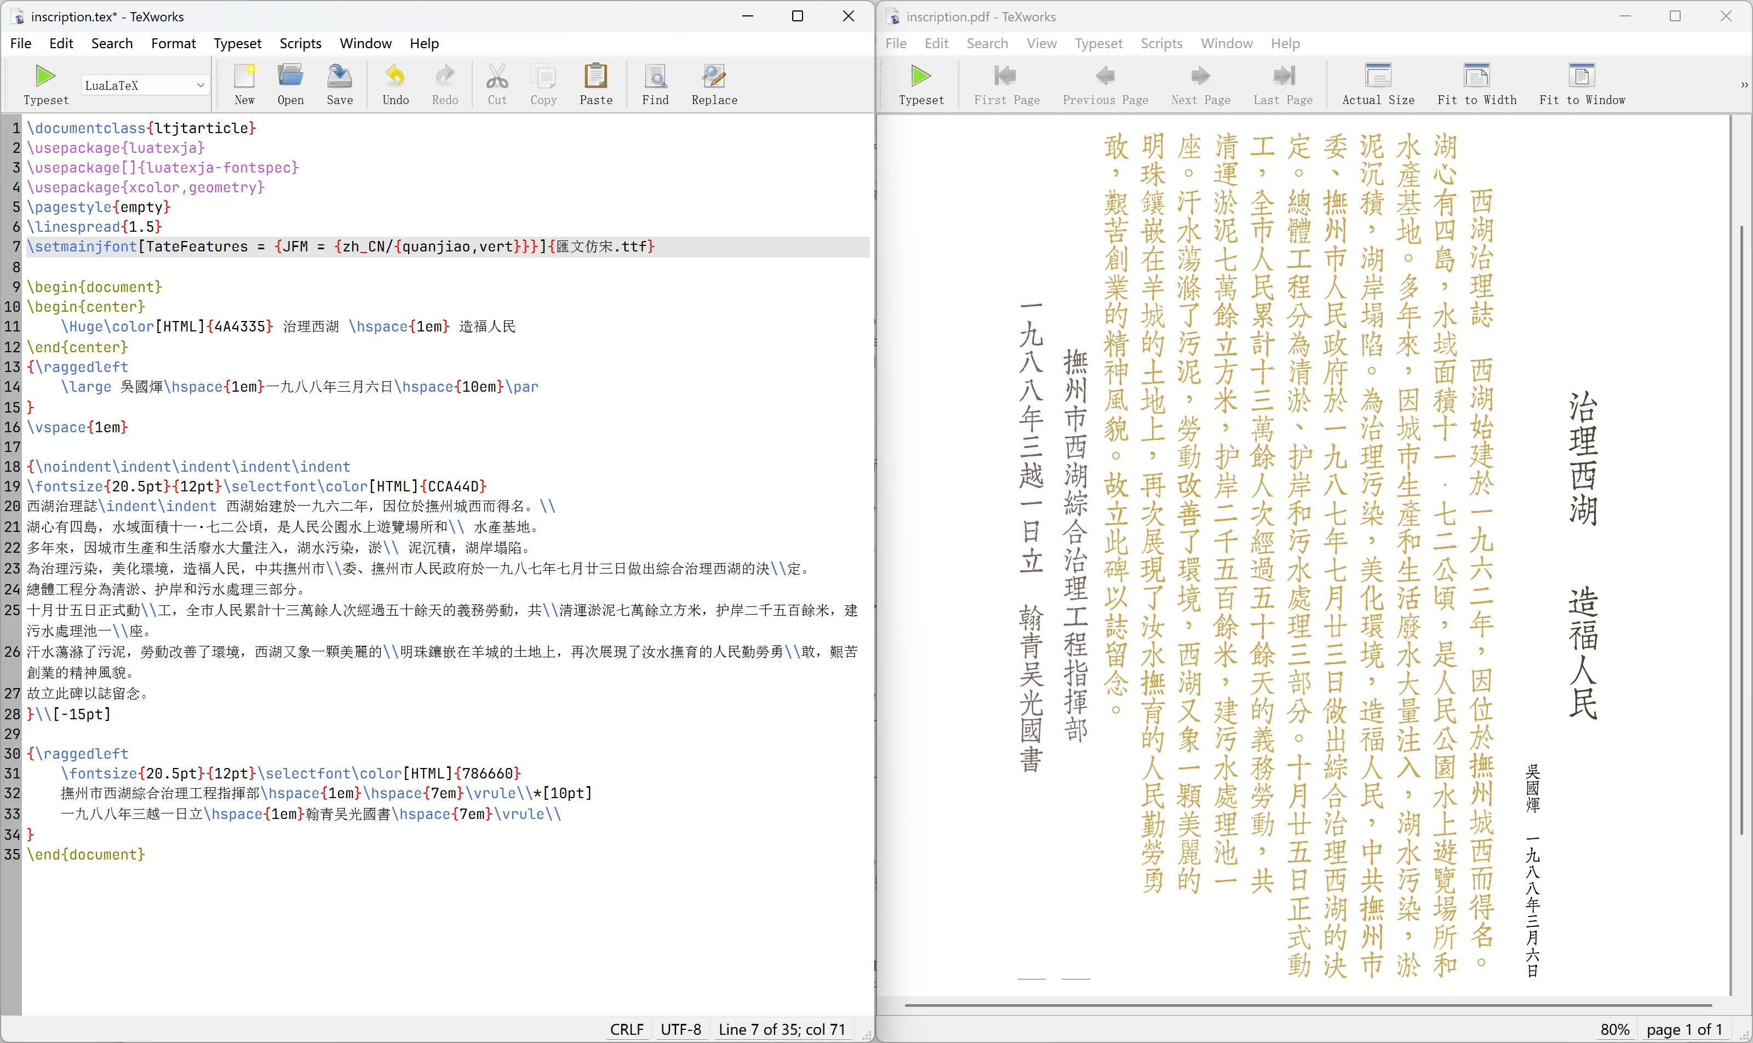Image resolution: width=1753 pixels, height=1043 pixels.
Task: Open the Format menu
Action: pos(174,44)
